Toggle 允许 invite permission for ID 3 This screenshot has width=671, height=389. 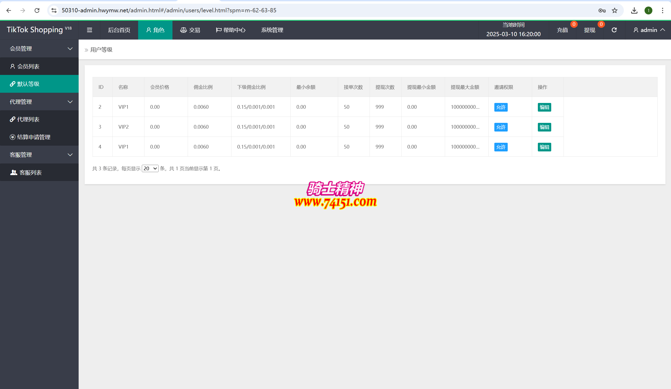pyautogui.click(x=501, y=127)
